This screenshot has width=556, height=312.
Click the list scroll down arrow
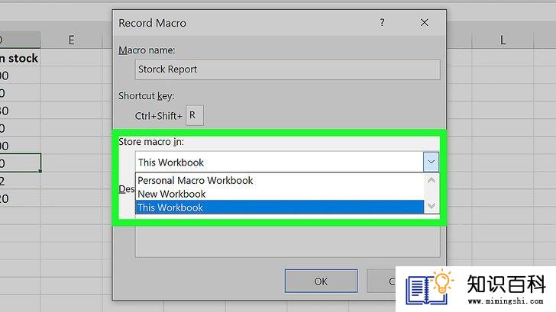[x=432, y=206]
